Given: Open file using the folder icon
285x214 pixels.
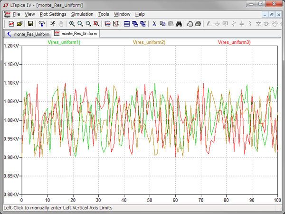Looking at the screenshot, I should 20,23.
